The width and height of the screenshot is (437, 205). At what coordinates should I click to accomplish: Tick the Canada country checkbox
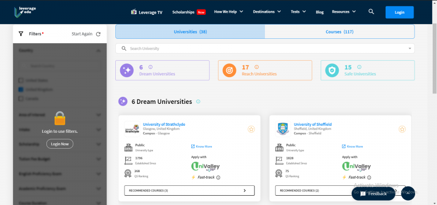[x=21, y=99]
